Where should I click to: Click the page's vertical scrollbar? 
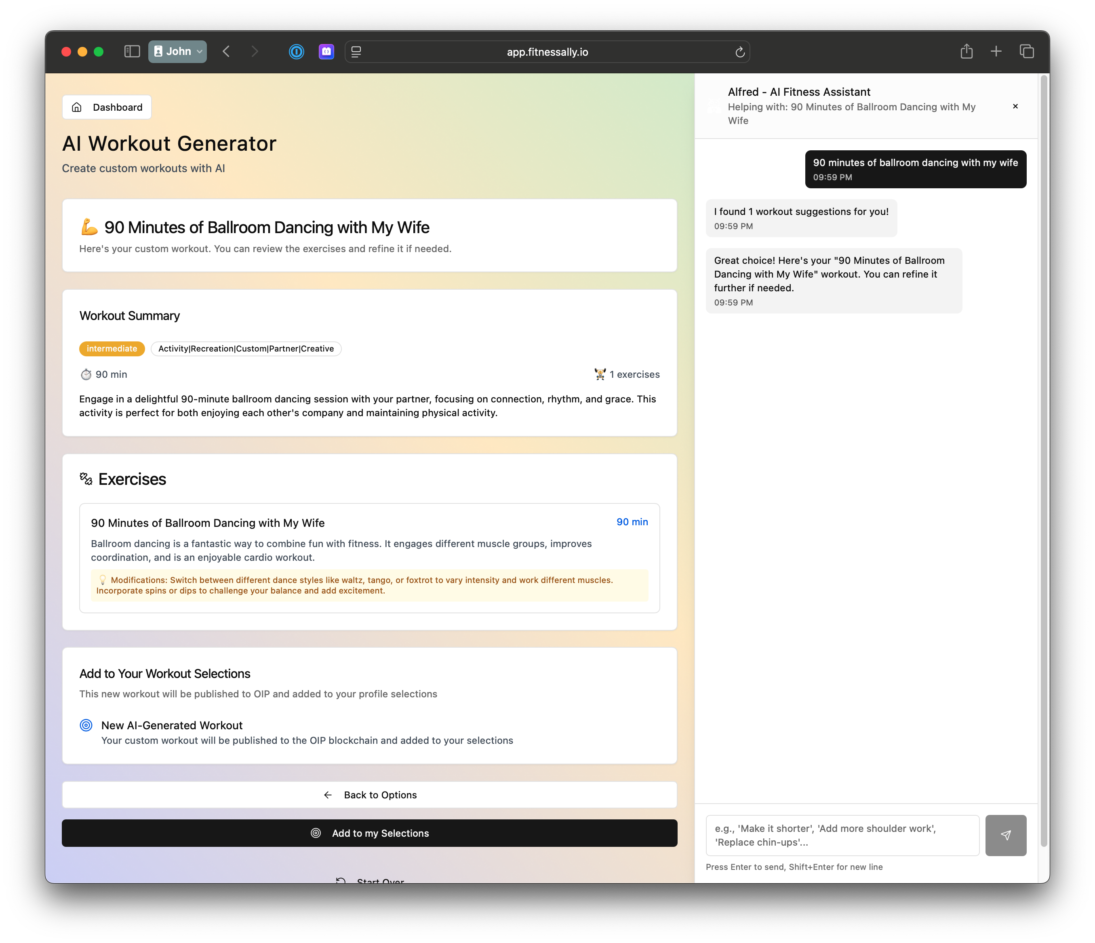pyautogui.click(x=1043, y=460)
